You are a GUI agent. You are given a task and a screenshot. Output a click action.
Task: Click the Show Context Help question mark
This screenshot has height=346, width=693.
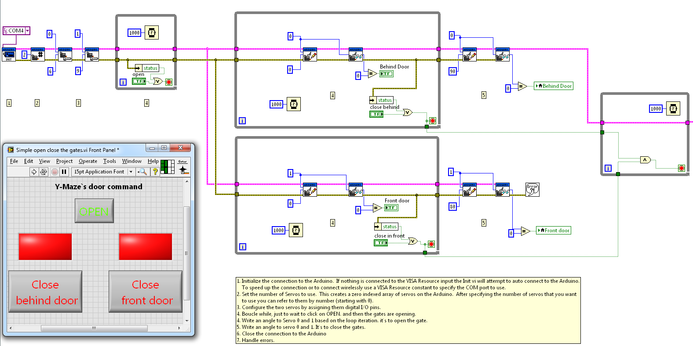click(155, 172)
